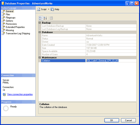Maximize the Database Properties window
140x125 pixels.
point(132,3)
